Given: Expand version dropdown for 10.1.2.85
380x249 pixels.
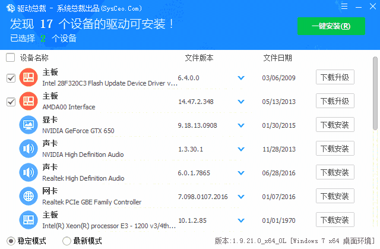Looking at the screenshot, I should 241,220.
